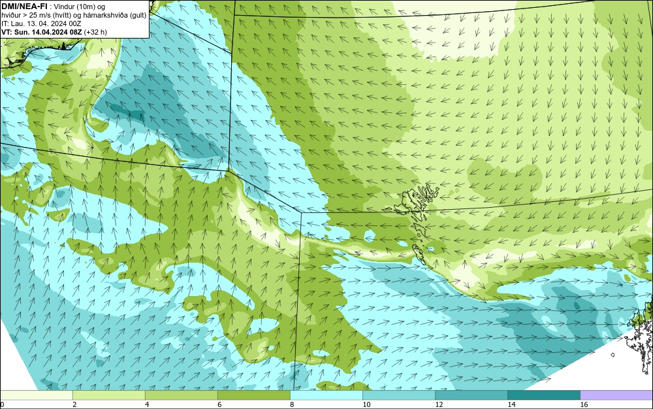The height and width of the screenshot is (409, 653).
Task: Click the 8–10 m/s light cyan legend swatch
Action: [x=326, y=395]
